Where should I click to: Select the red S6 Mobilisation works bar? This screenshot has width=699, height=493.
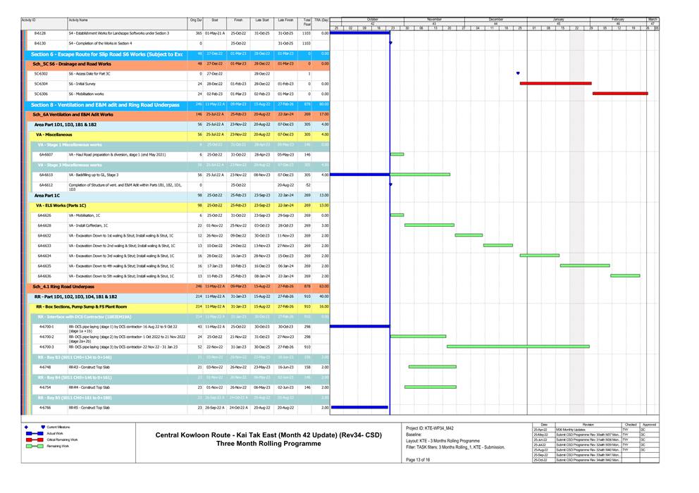[x=620, y=94]
